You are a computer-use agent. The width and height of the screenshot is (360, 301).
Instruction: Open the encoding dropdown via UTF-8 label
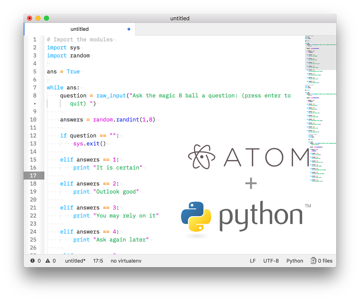[x=271, y=261]
